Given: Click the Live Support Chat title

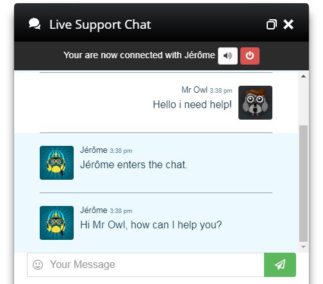Looking at the screenshot, I should 100,25.
